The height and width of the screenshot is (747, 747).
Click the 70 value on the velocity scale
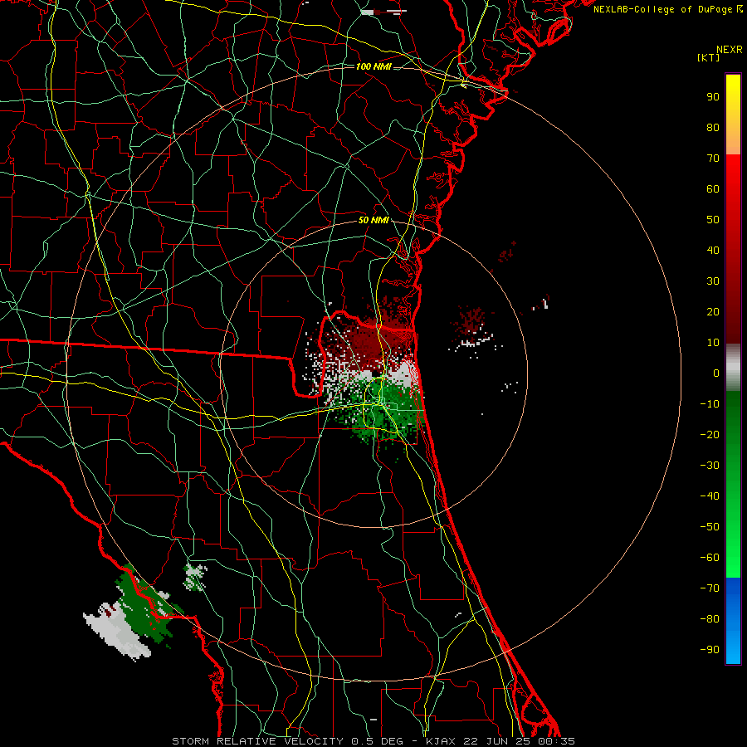click(713, 159)
